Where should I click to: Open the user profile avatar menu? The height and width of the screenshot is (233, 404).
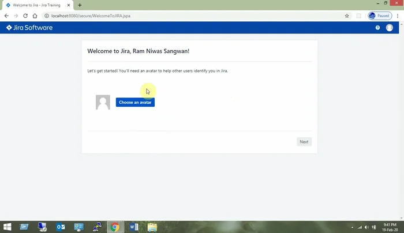point(390,28)
